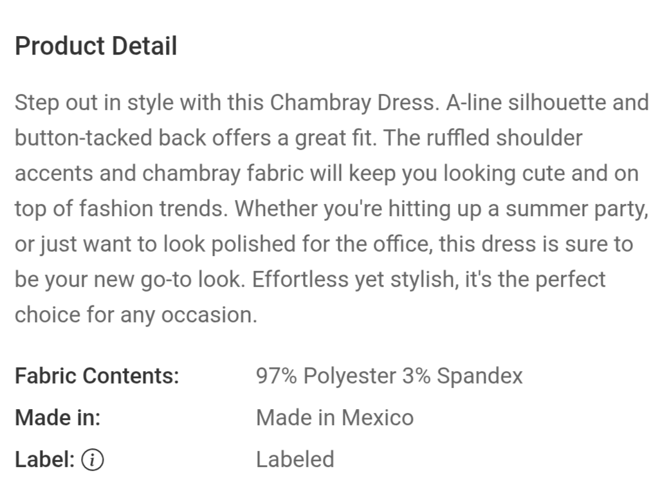Viewport: 669px width, 503px height.
Task: Click the Product Detail heading
Action: pos(96,46)
